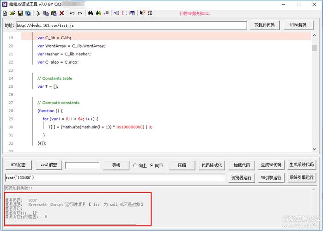
Task: Cut selection with the scissors icon
Action: (x=38, y=13)
